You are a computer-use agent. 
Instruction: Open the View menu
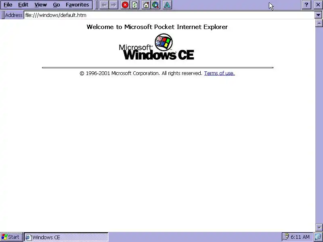click(x=41, y=5)
